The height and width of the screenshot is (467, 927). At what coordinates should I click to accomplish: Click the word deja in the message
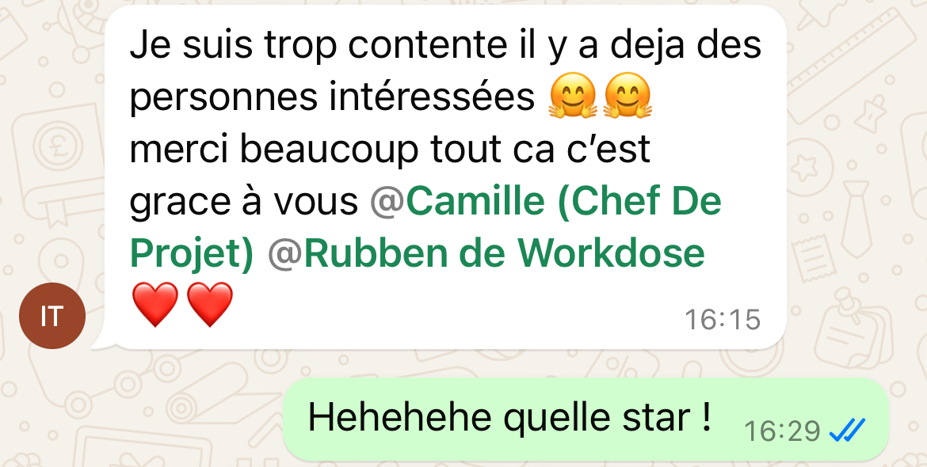[x=647, y=45]
